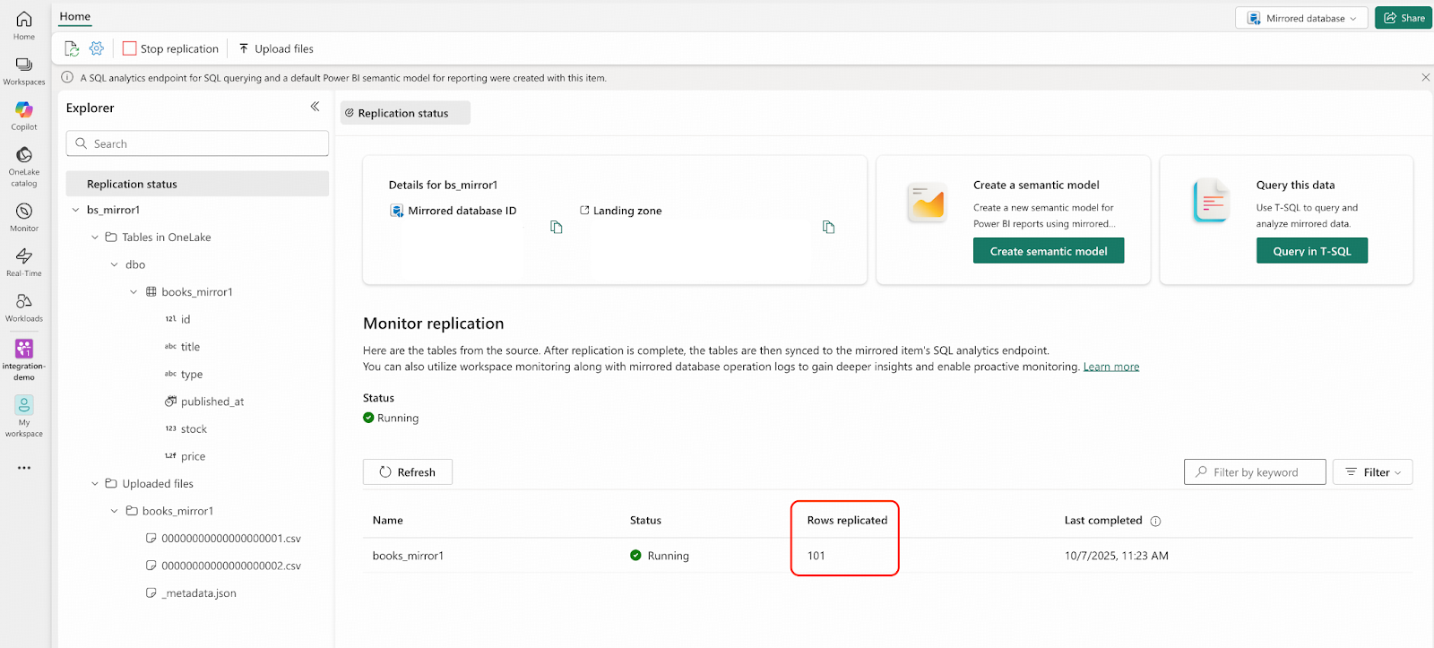
Task: Collapse the bs_mirror1 tree node
Action: click(76, 210)
